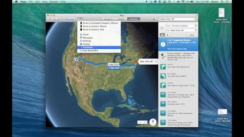This screenshot has height=137, width=244.
Task: Open the File menu
Action: pyautogui.click(x=31, y=2)
